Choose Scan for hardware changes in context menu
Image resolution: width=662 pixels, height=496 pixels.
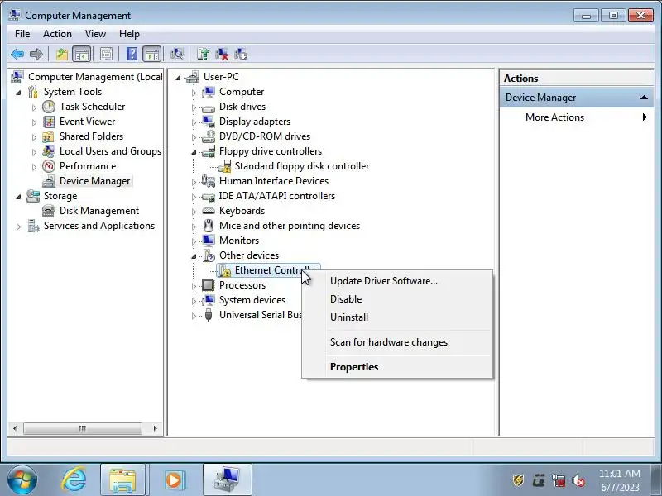(397, 342)
